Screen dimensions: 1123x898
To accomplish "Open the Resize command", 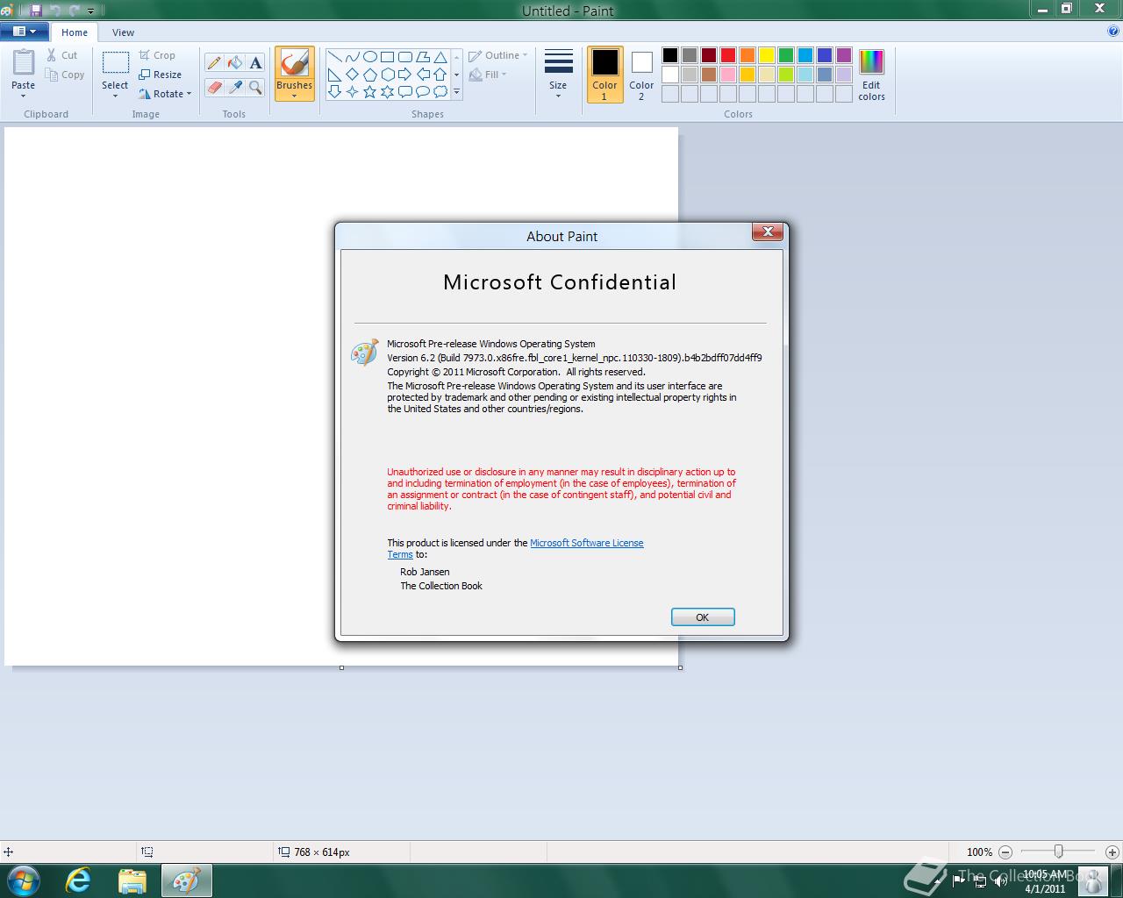I will [160, 75].
